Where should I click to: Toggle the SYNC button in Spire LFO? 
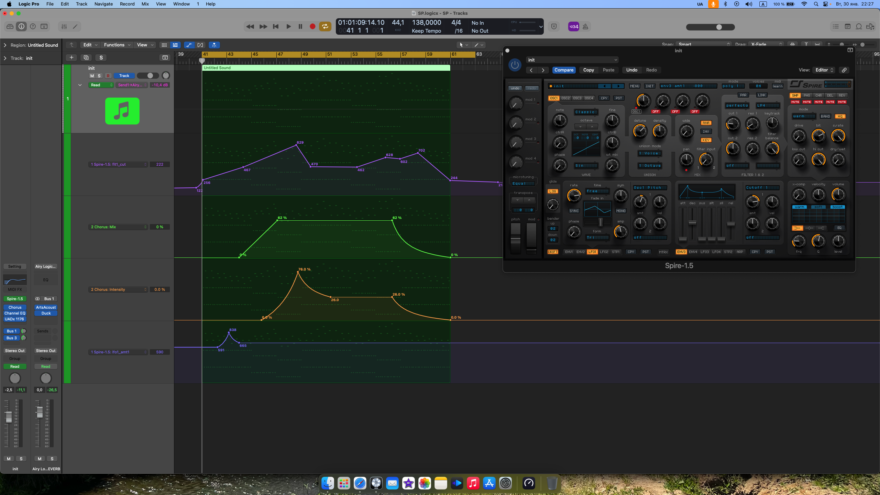[x=574, y=211]
